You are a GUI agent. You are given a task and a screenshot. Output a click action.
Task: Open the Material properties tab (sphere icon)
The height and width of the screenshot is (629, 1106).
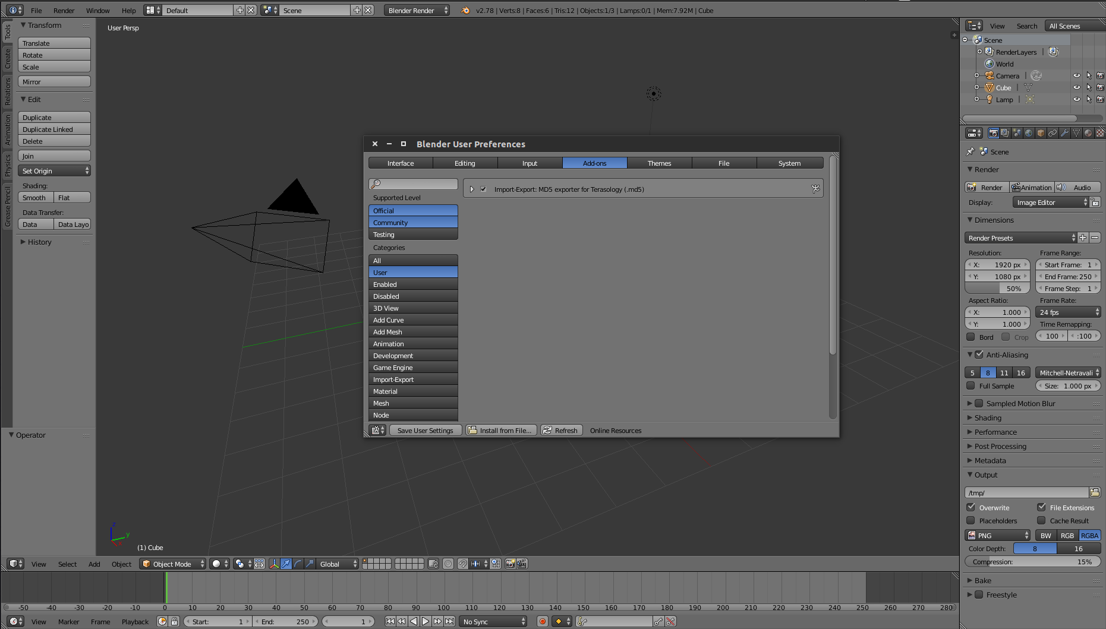point(1088,133)
